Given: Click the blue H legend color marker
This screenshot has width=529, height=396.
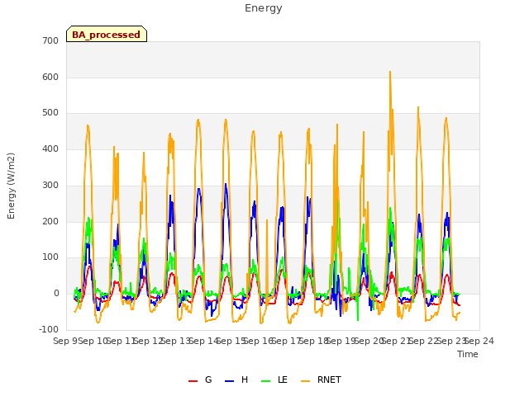Looking at the screenshot, I should click(229, 381).
